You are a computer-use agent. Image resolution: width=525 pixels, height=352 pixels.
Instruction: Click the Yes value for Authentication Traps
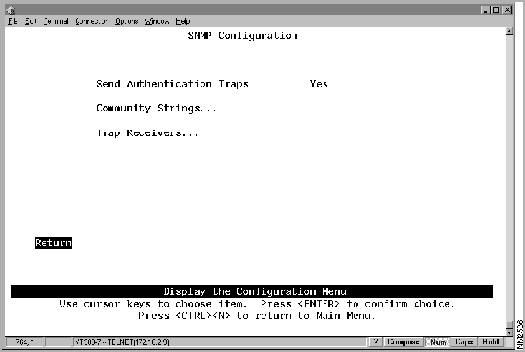click(319, 84)
